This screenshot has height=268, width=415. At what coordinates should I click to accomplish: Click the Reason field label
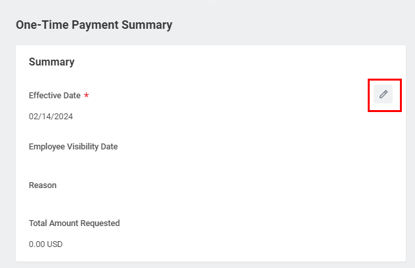click(43, 185)
